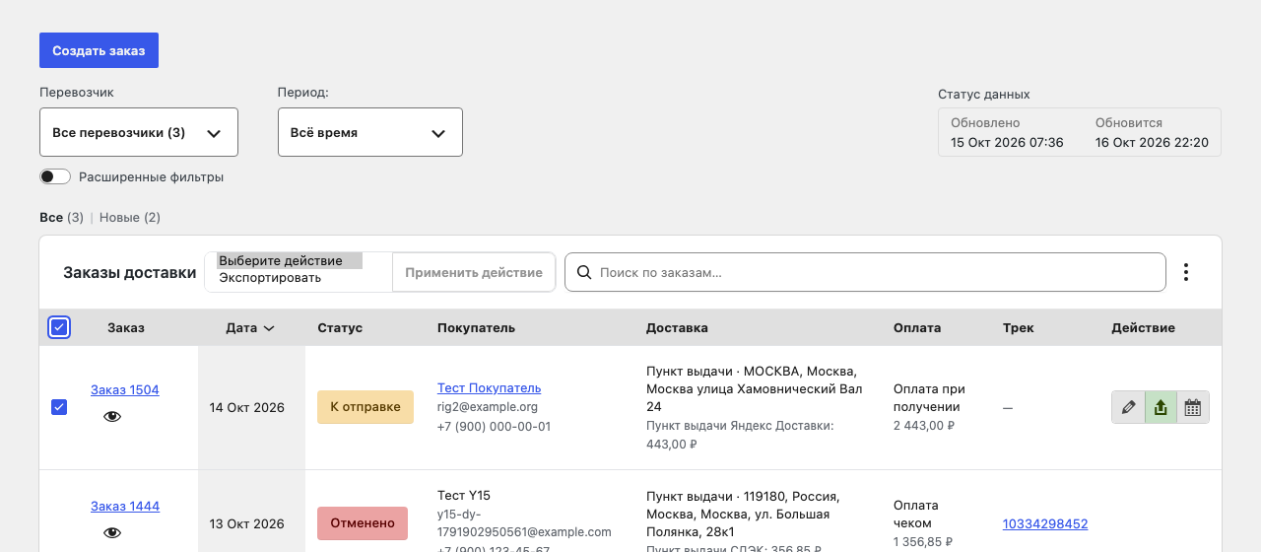Viewport: 1261px width, 552px height.
Task: Click the calendar icon for Заказ 1504
Action: click(1193, 407)
